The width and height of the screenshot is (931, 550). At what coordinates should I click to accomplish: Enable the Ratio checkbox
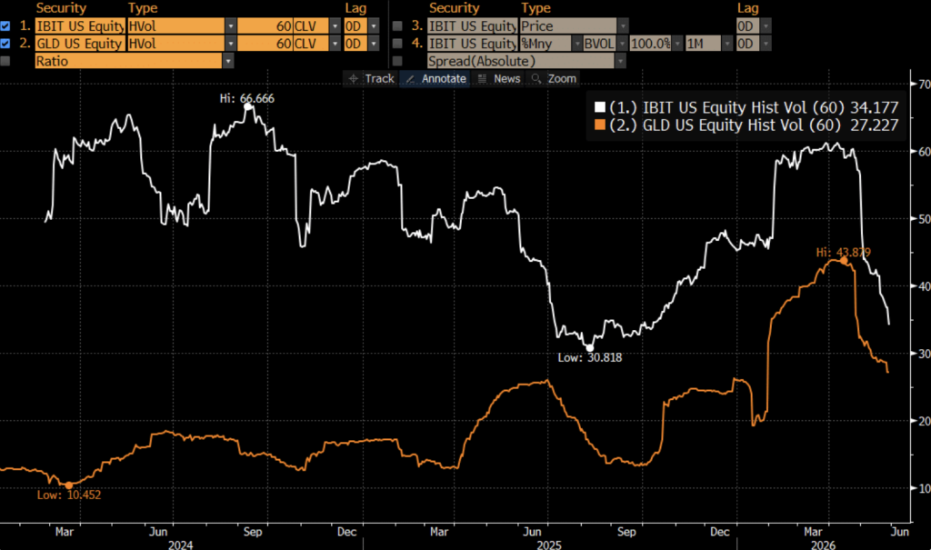point(5,61)
